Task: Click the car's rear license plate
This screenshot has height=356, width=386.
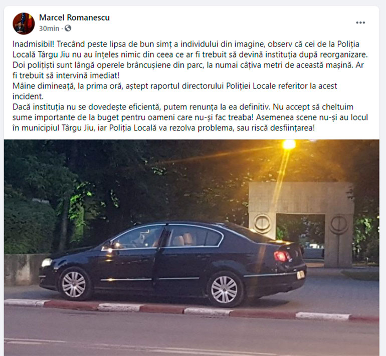Action: tap(301, 274)
